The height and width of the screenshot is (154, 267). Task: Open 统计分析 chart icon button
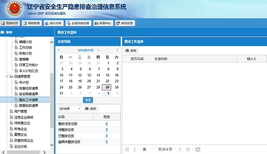[53, 23]
